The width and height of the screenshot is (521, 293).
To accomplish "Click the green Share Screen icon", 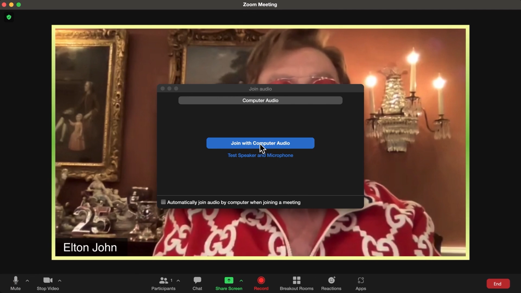I will point(229,280).
